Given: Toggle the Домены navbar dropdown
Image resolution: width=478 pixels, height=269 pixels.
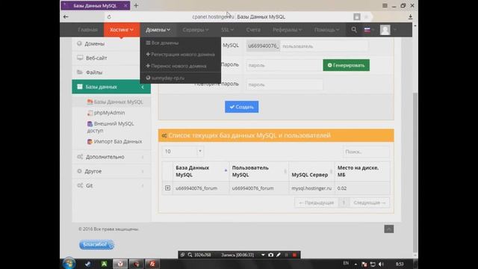Looking at the screenshot, I should [158, 30].
